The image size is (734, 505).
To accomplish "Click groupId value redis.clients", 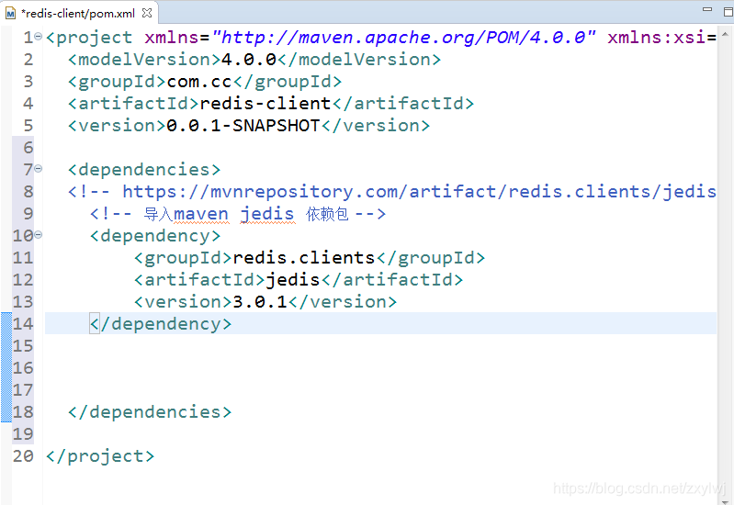I will (x=304, y=258).
